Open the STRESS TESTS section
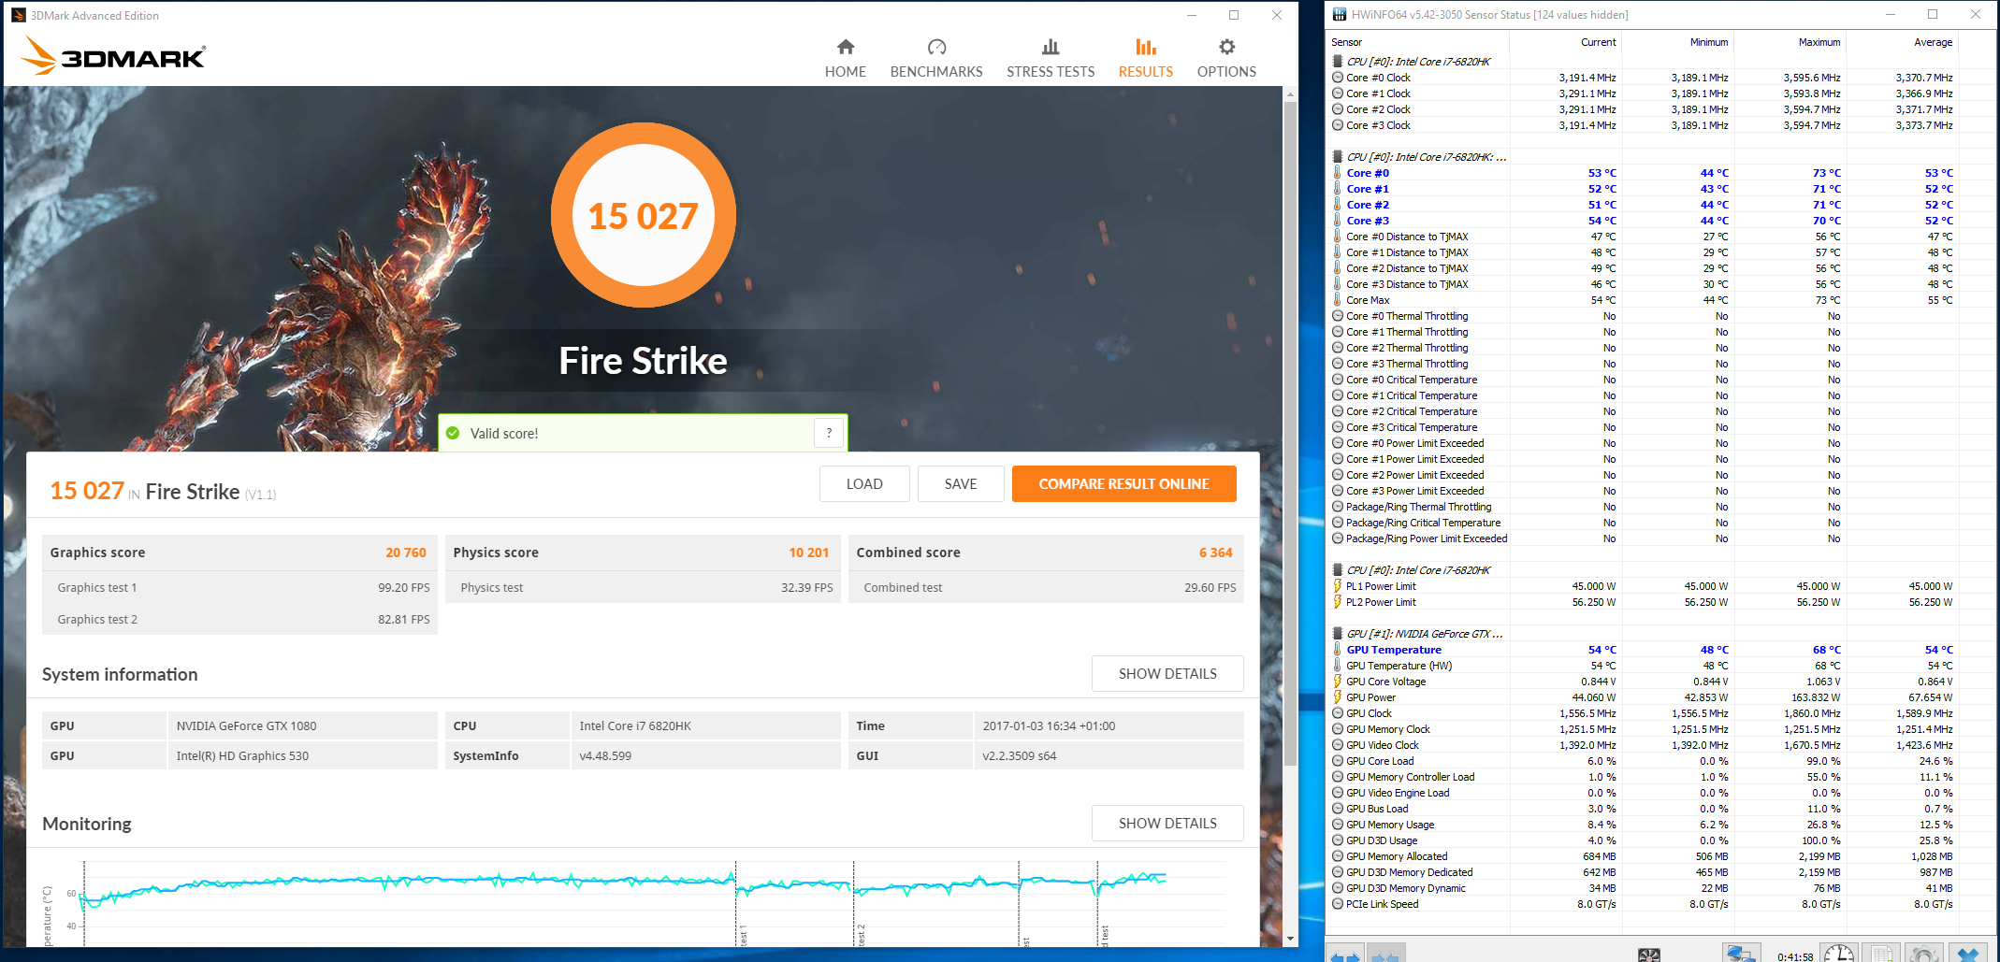 click(x=1051, y=59)
